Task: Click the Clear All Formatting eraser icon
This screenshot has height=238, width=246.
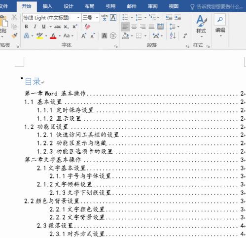Action: tap(87, 27)
